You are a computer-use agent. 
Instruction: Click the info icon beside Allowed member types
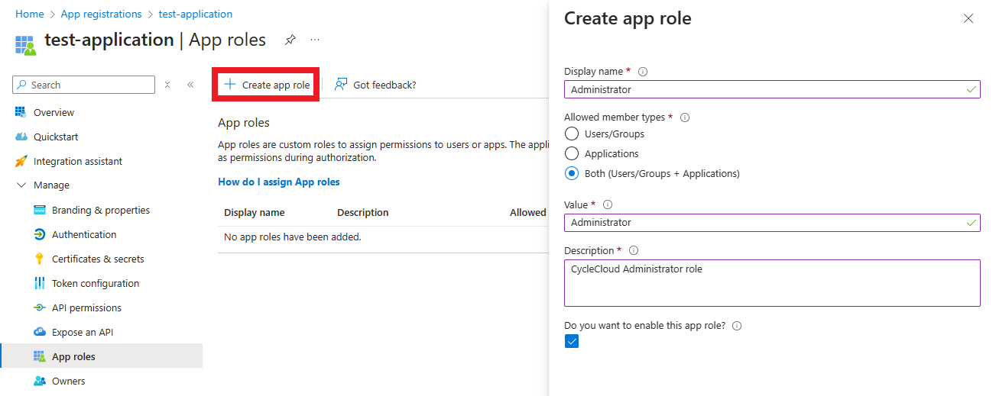685,118
